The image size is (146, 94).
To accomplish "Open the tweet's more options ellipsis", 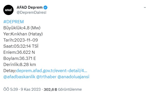I will coord(145,7).
